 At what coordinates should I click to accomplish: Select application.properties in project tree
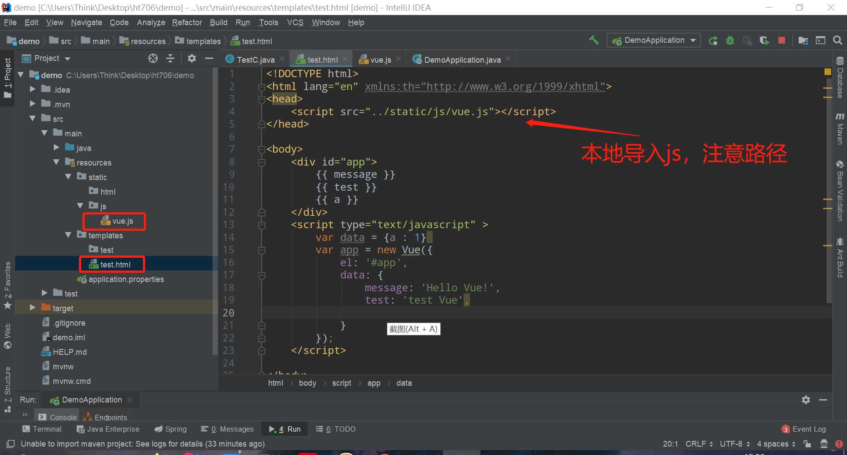click(126, 279)
